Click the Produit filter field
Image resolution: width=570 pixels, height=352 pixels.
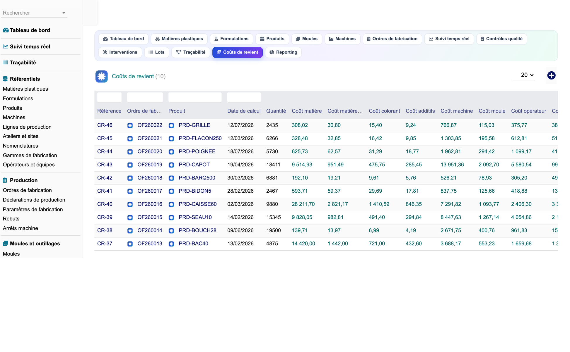coord(195,97)
